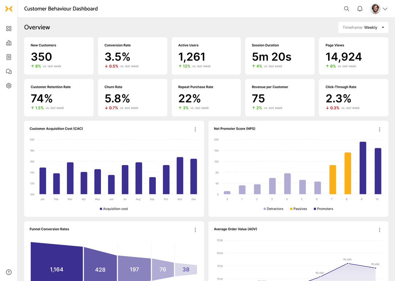This screenshot has height=281, width=395.
Task: Open search using the magnifier icon
Action: tap(346, 8)
